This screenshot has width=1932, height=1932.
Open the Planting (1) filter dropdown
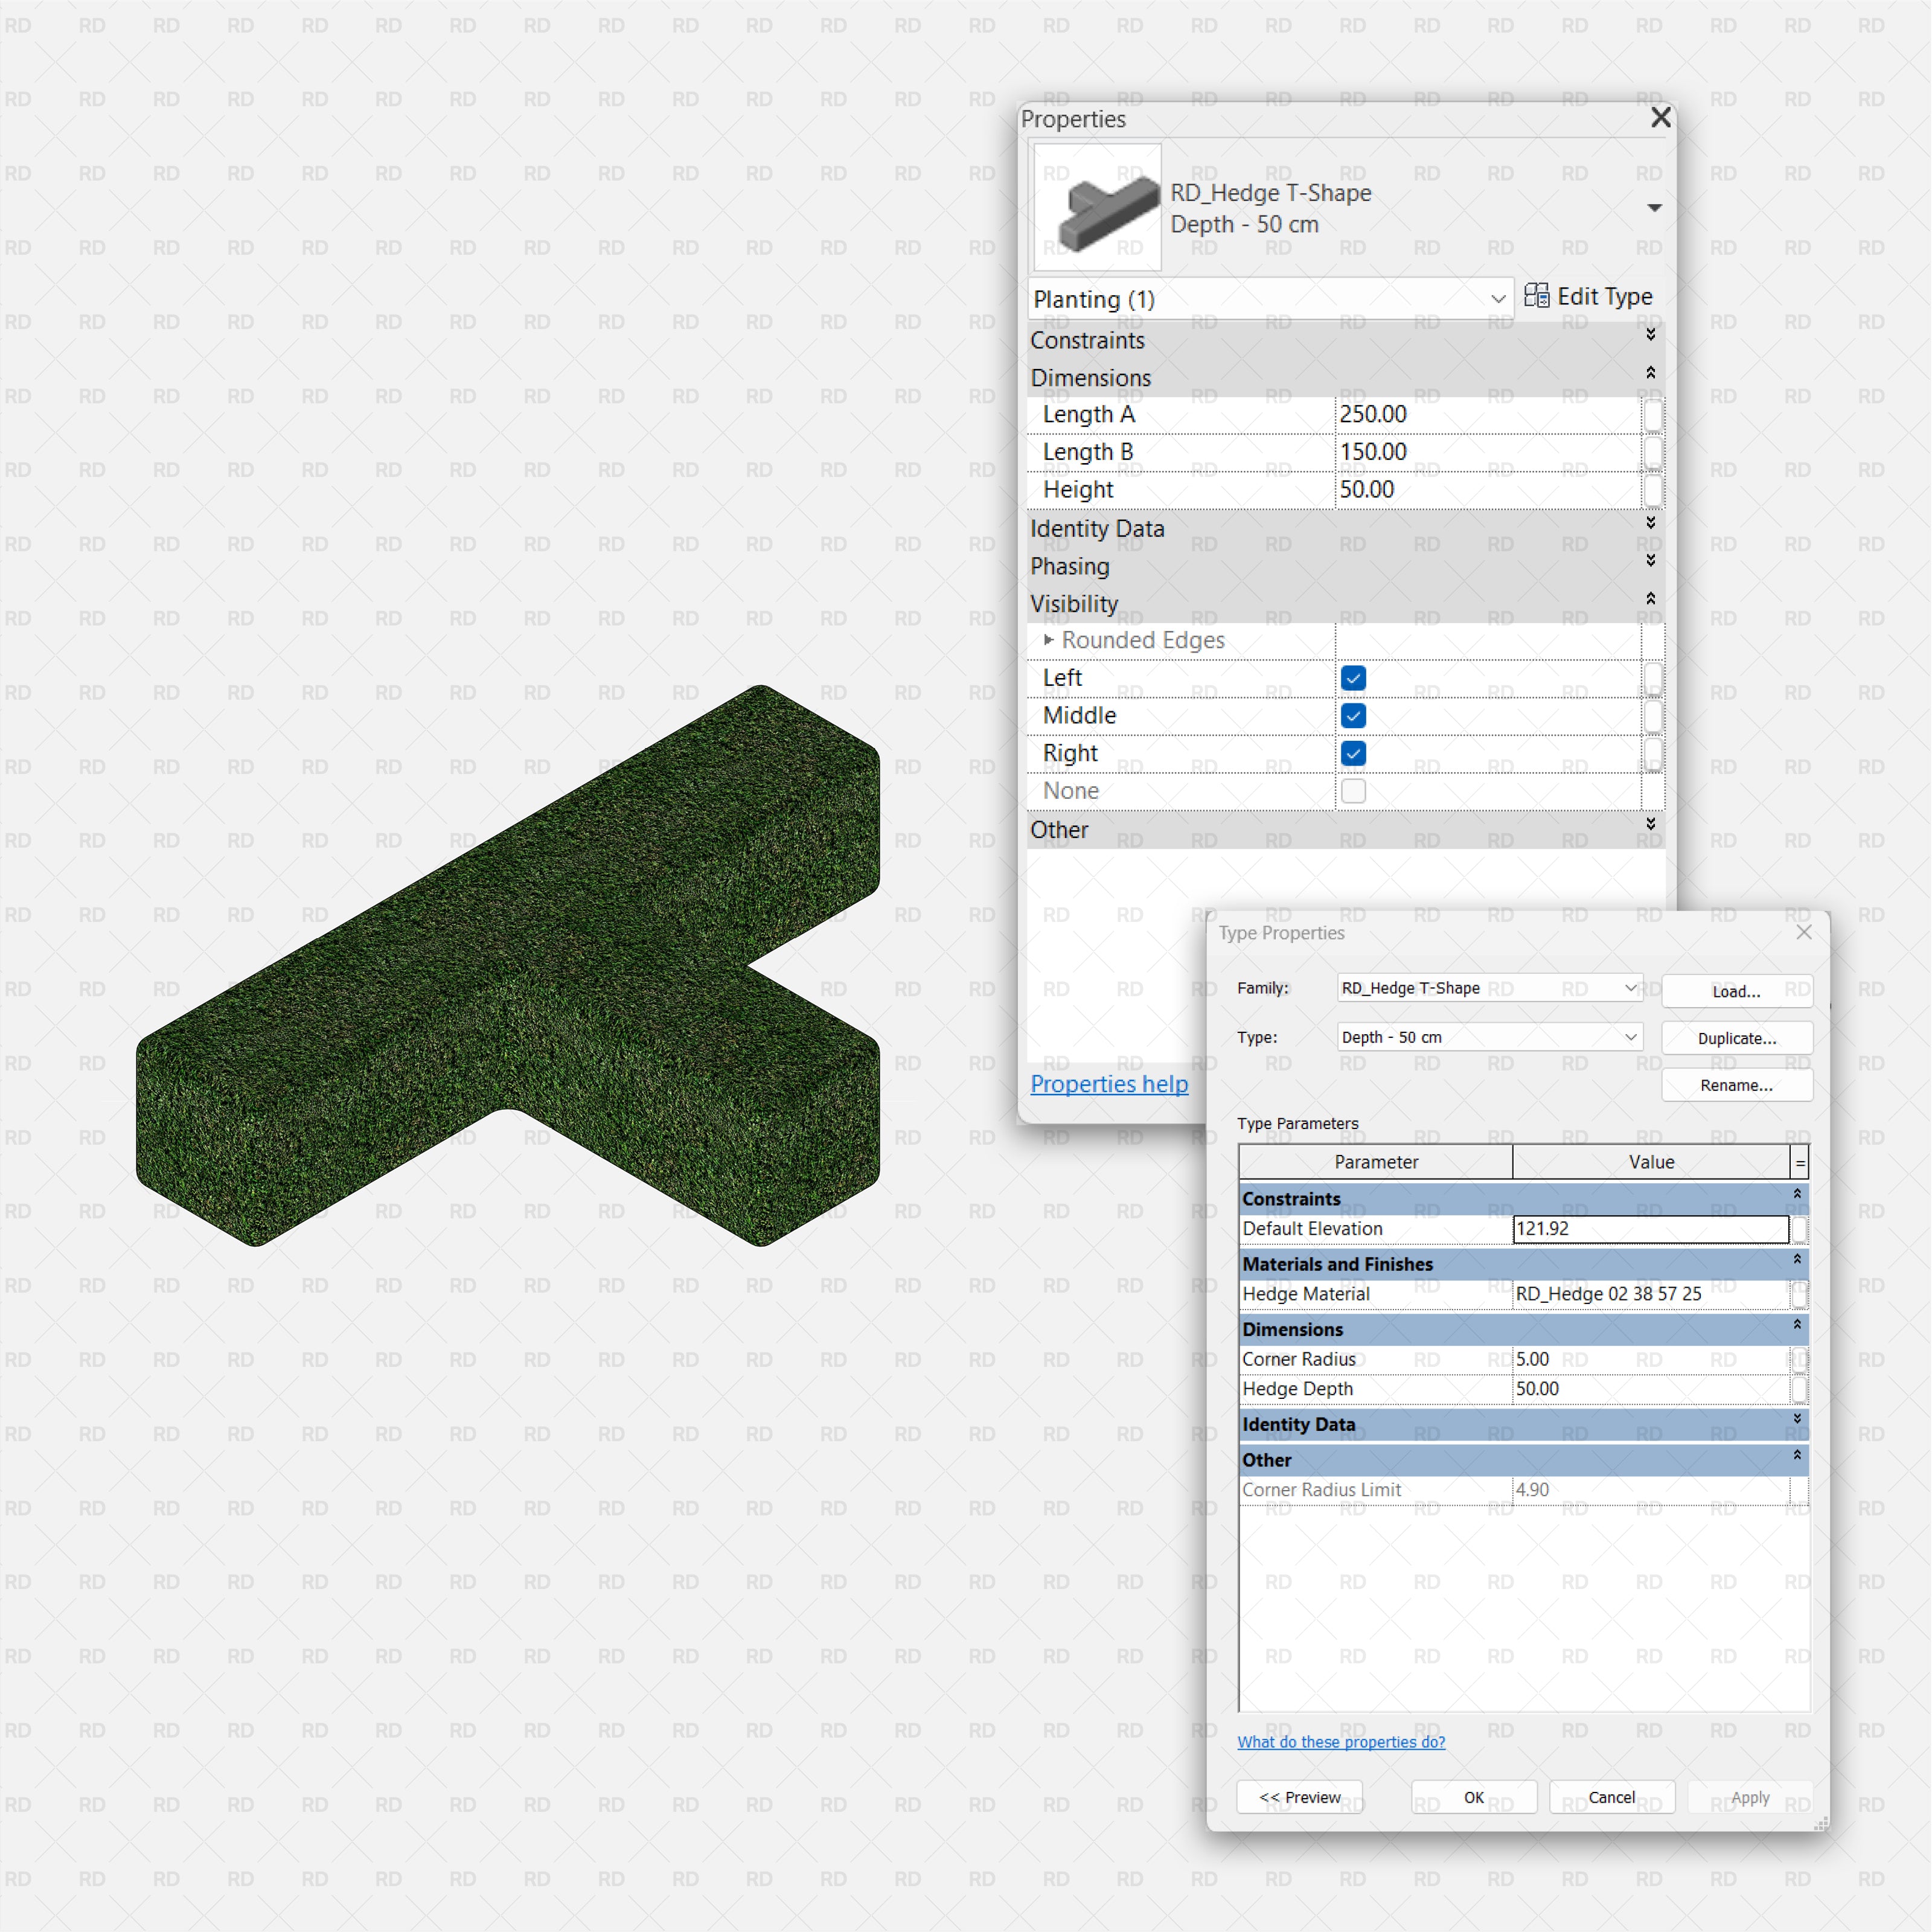tap(1497, 299)
